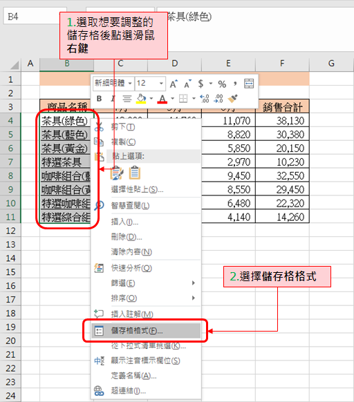Viewport: 354px width, 402px height.
Task: Expand font color dropdown arrow
Action: point(173,99)
